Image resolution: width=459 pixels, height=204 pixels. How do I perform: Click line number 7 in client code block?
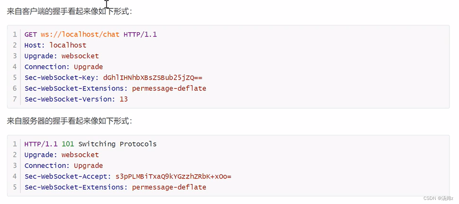pos(15,99)
